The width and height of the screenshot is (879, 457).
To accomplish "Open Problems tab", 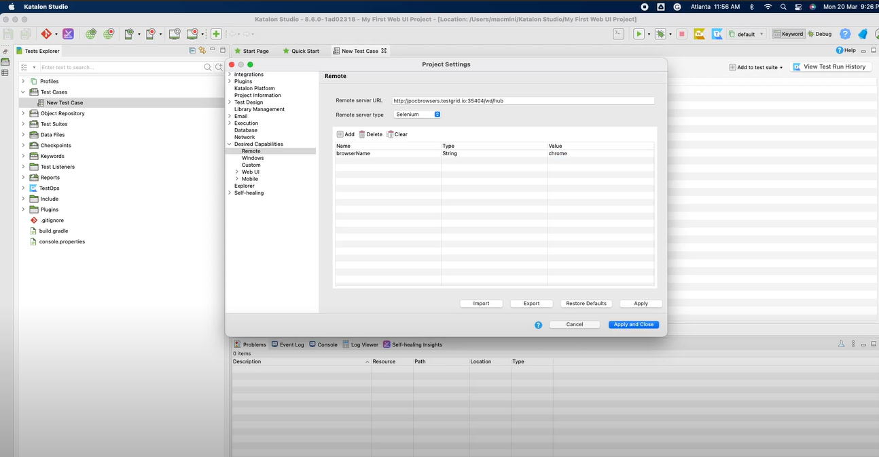I will point(250,344).
